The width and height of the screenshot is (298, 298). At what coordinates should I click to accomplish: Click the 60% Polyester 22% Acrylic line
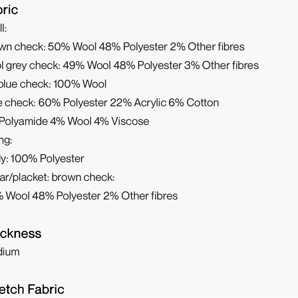click(x=109, y=103)
